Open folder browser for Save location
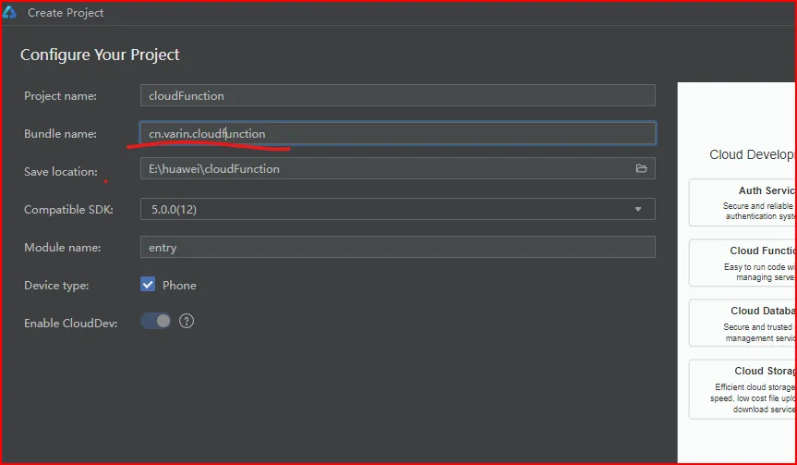Viewport: 797px width, 465px height. pos(641,168)
